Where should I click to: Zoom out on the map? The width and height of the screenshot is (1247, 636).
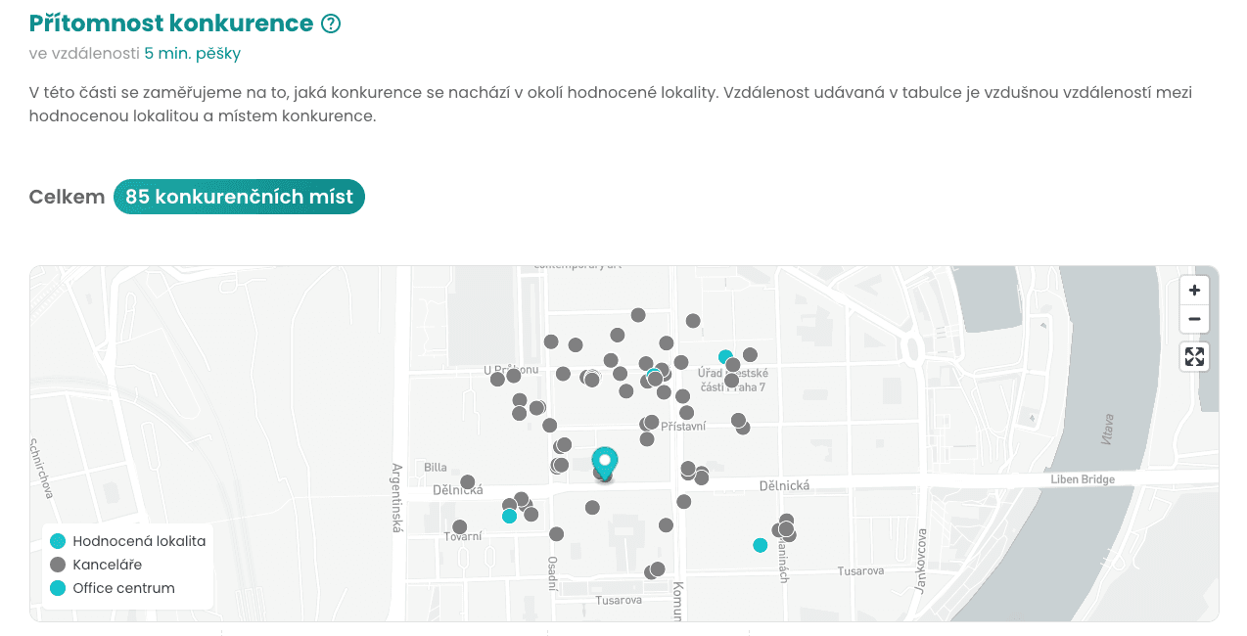tap(1194, 319)
